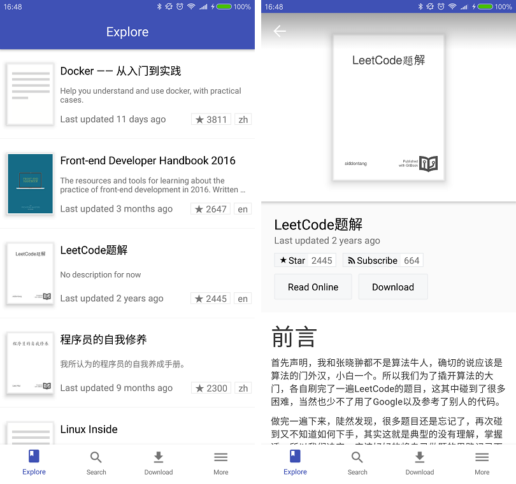Toggle the Star button showing 2445
Image resolution: width=516 pixels, height=484 pixels.
click(305, 260)
